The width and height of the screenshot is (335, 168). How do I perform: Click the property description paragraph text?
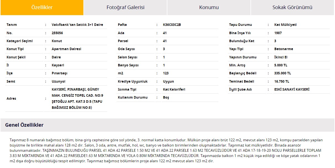(166, 150)
